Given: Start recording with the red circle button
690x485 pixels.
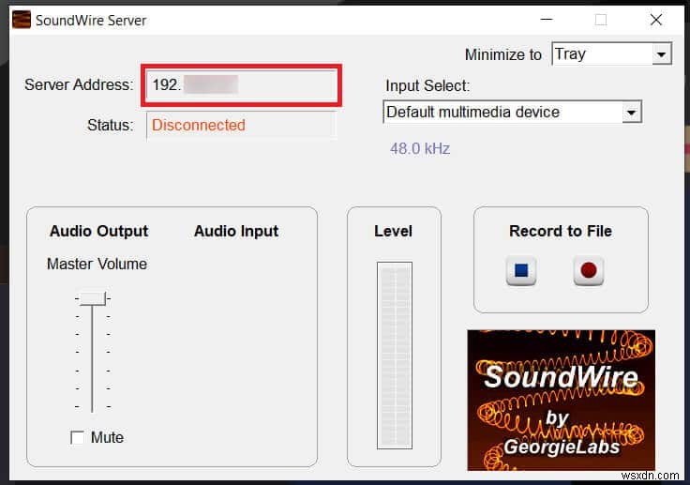Looking at the screenshot, I should click(x=589, y=270).
